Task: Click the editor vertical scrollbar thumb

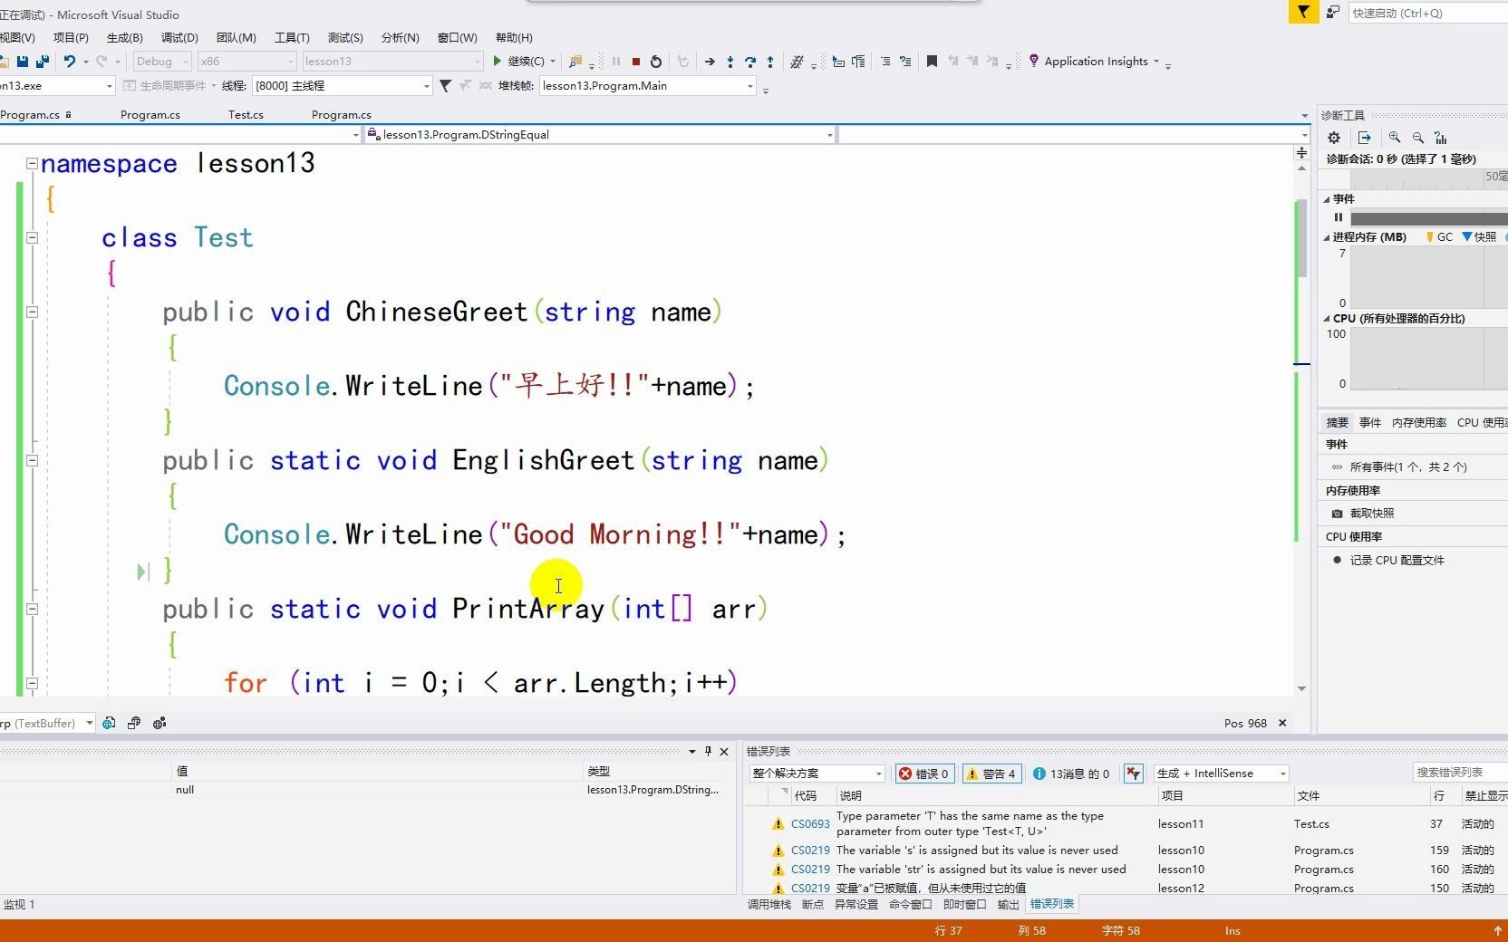Action: point(1302,239)
